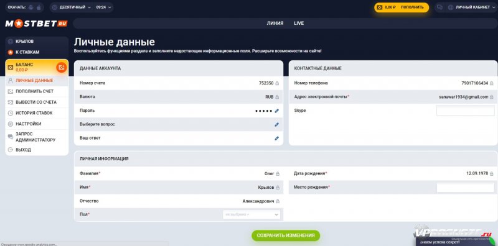Click the Выход exit icon in sidebar
This screenshot has height=246, width=498.
click(x=11, y=150)
